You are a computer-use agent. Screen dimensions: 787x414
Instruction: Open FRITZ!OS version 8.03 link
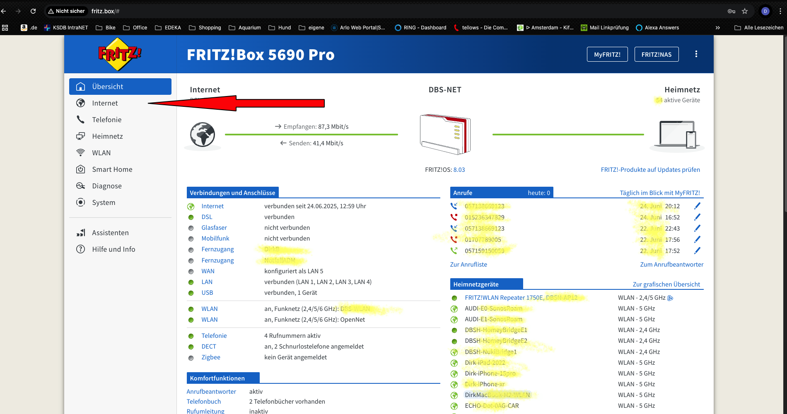coord(459,170)
